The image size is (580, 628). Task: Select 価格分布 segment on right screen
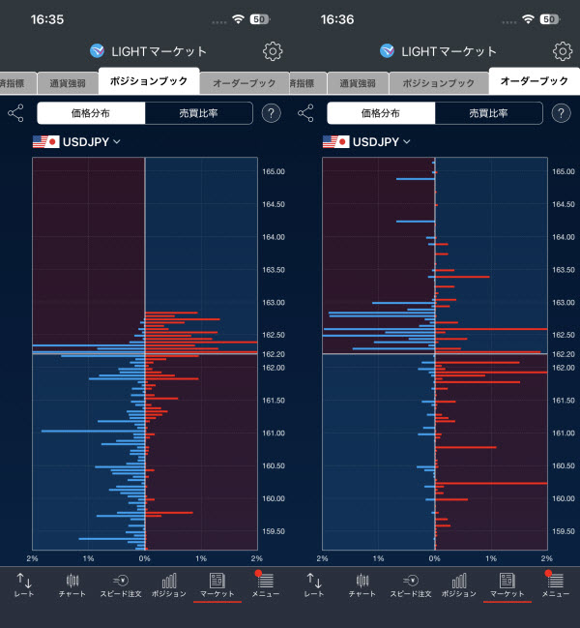381,113
